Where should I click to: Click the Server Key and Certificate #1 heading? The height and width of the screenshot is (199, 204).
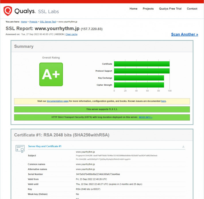click(x=45, y=146)
